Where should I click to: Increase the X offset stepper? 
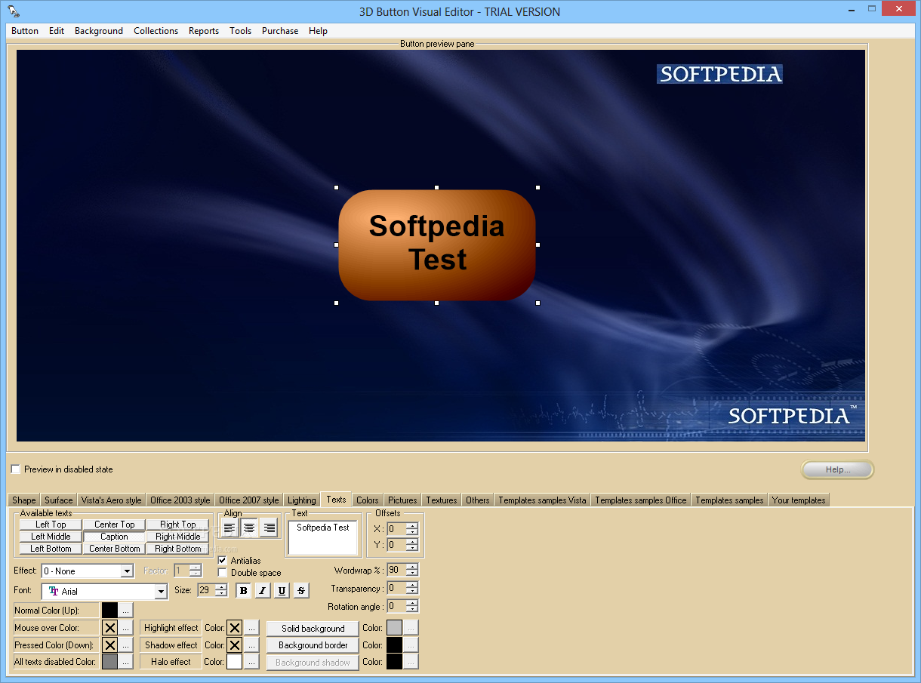pos(412,526)
